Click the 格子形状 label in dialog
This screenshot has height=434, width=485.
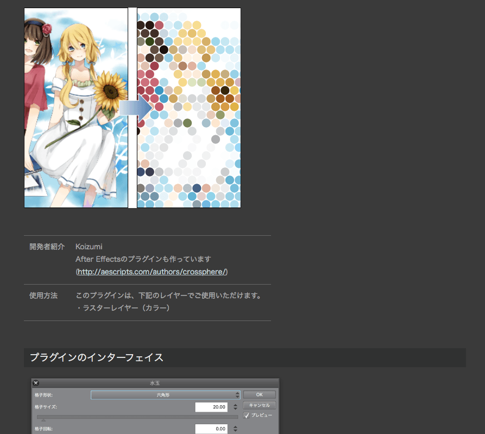(x=43, y=395)
